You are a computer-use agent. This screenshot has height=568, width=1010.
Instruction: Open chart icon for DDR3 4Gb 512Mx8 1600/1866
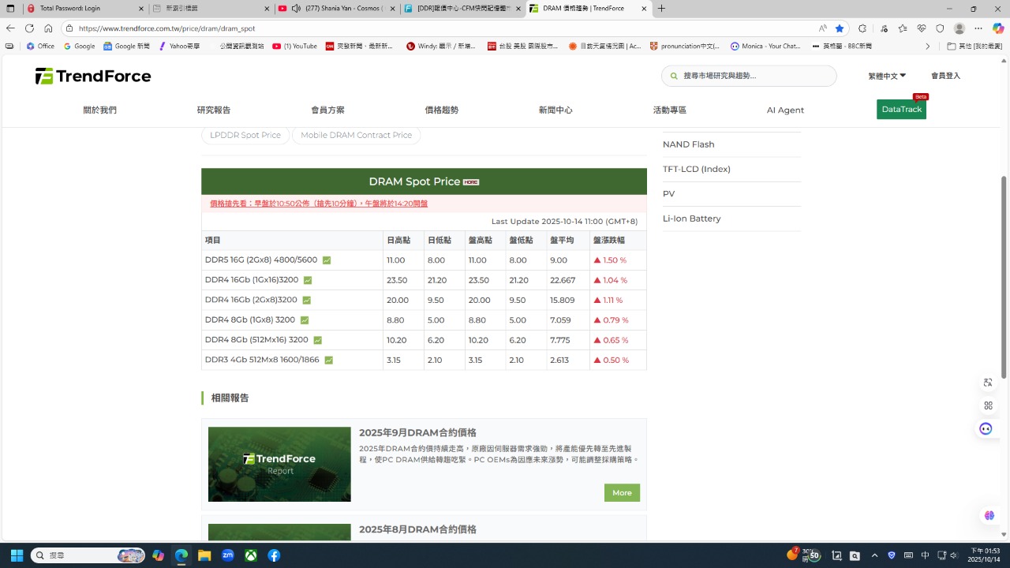pos(328,361)
